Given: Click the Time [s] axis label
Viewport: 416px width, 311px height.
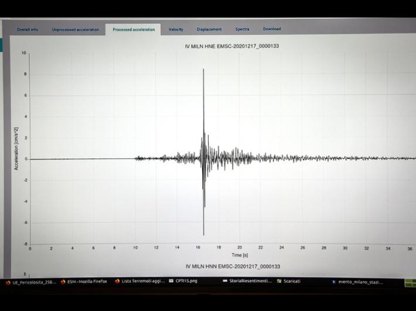Looking at the screenshot, I should tap(240, 255).
